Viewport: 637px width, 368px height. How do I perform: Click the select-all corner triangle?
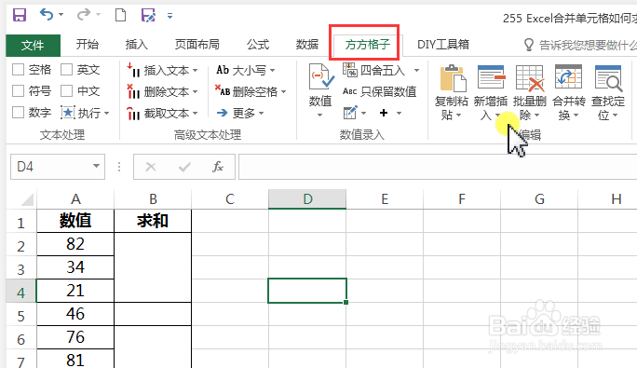26,199
